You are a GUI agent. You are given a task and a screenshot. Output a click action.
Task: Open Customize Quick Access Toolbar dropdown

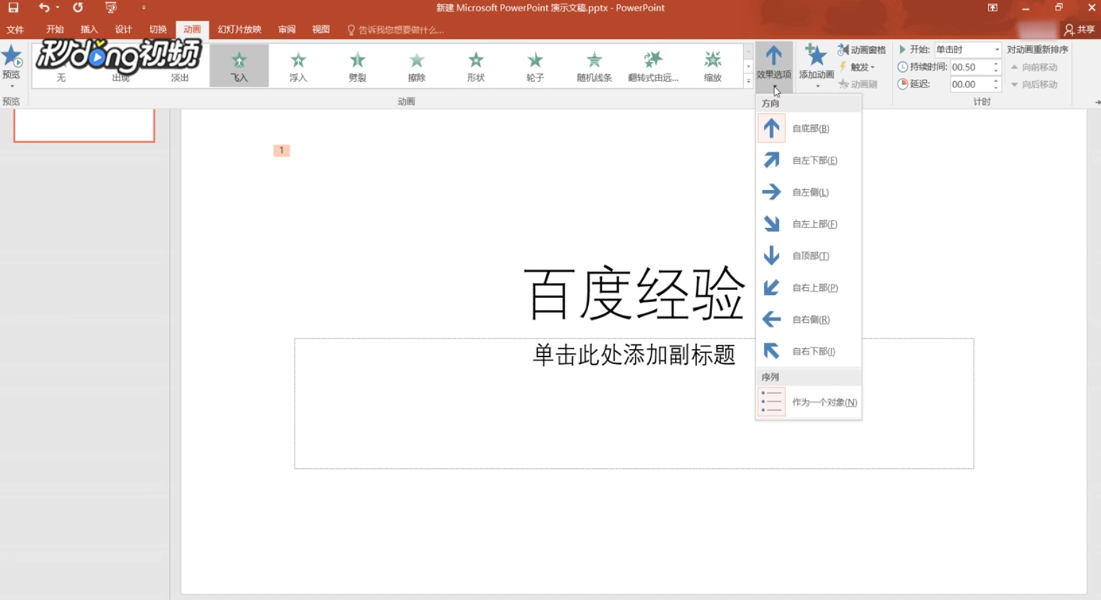[x=144, y=8]
